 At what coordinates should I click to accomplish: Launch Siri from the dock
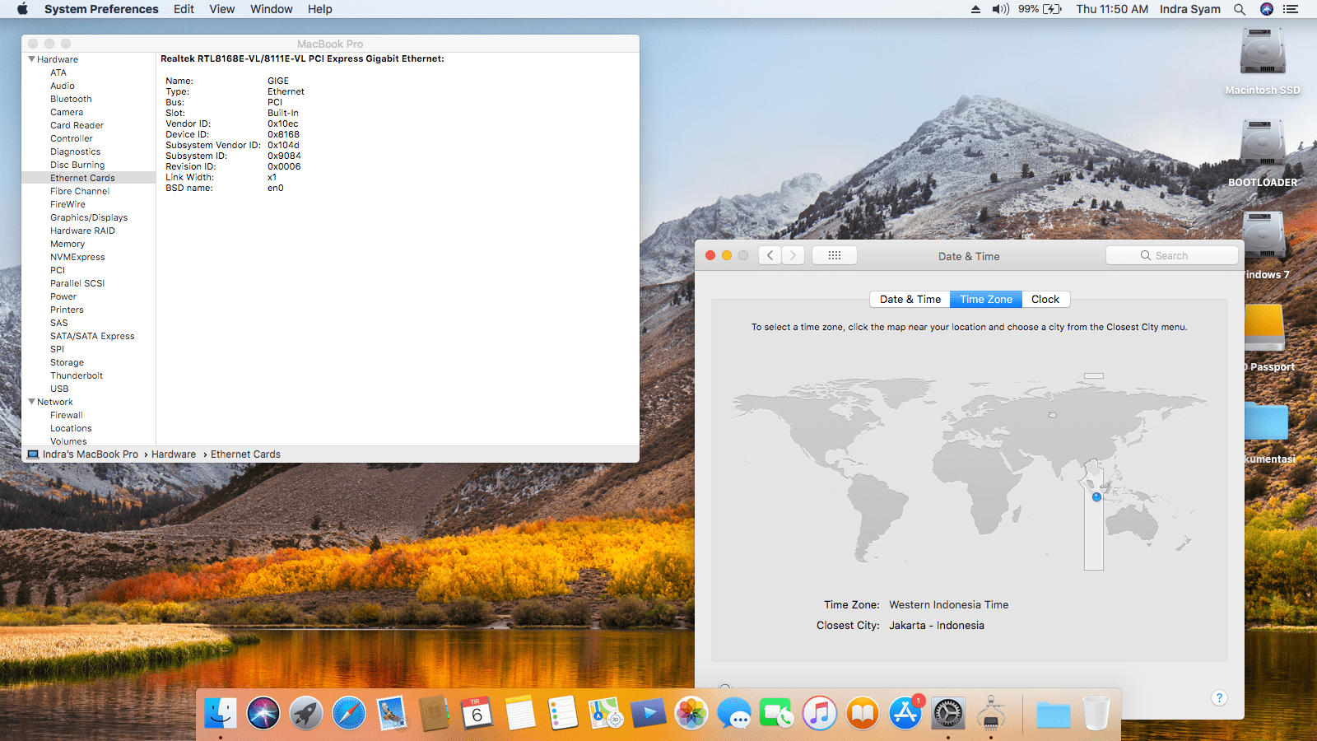coord(263,713)
